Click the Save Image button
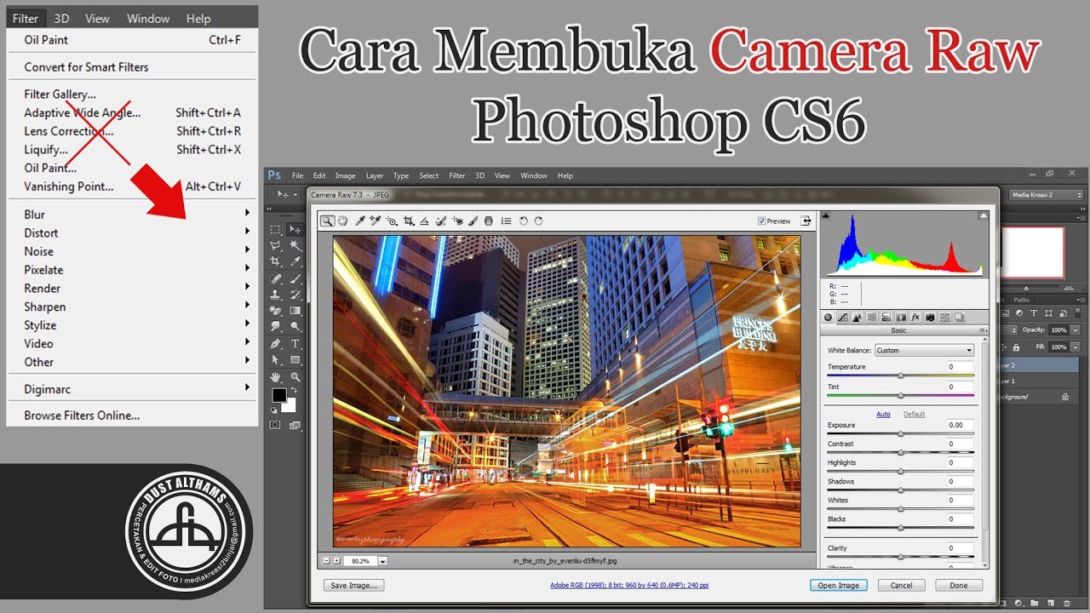The height and width of the screenshot is (613, 1090). click(x=354, y=585)
